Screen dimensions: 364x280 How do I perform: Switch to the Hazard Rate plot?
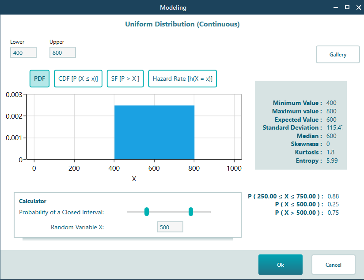tap(182, 79)
